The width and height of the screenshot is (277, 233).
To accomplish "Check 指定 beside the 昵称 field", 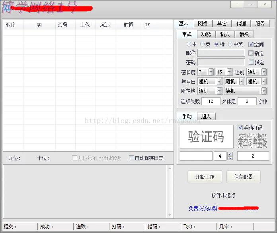I will point(251,53).
